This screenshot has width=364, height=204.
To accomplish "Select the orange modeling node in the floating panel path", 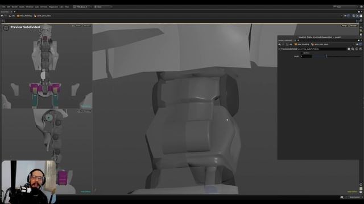I will tap(302, 44).
